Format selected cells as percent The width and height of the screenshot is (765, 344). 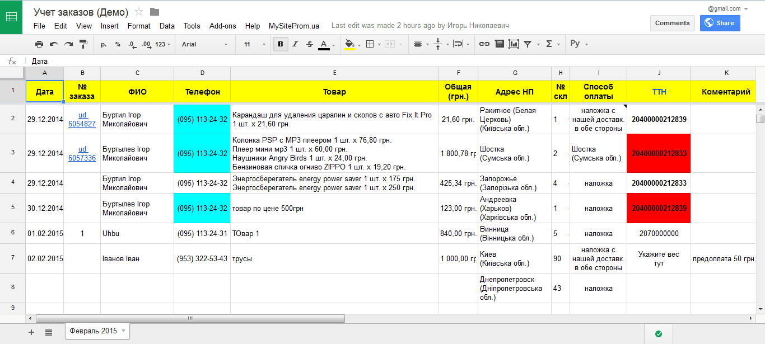pyautogui.click(x=118, y=44)
